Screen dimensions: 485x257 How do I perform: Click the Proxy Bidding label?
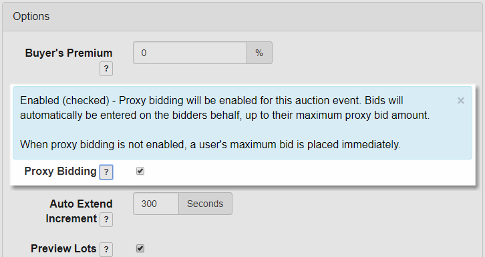(x=60, y=171)
